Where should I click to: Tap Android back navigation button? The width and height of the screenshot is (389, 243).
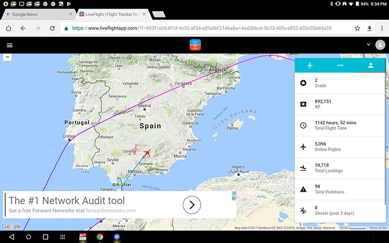(x=11, y=237)
